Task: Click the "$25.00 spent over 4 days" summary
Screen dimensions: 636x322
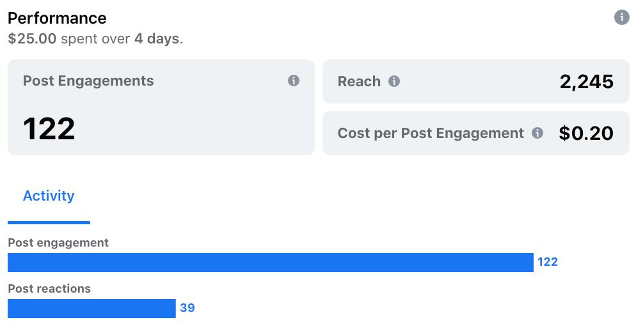Action: [95, 38]
